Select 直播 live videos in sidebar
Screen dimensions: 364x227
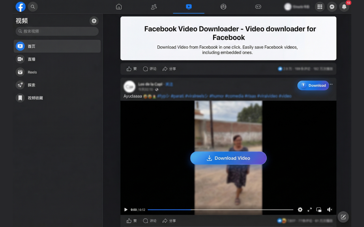click(57, 59)
